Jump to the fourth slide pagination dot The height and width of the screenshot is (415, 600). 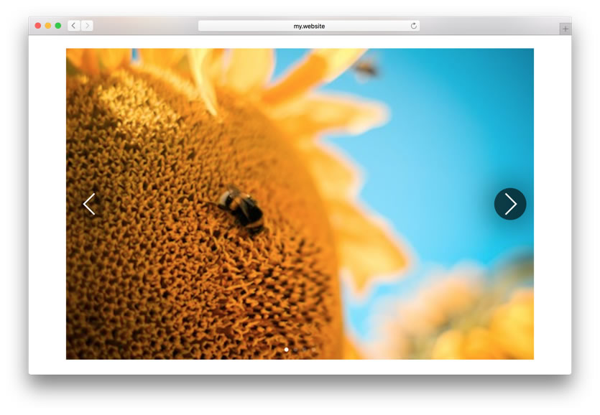pyautogui.click(x=314, y=349)
